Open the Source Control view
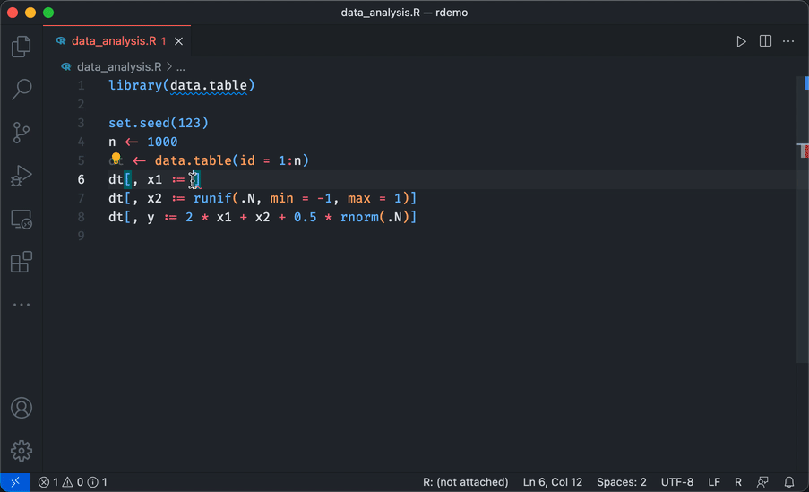The height and width of the screenshot is (492, 809). click(x=22, y=133)
